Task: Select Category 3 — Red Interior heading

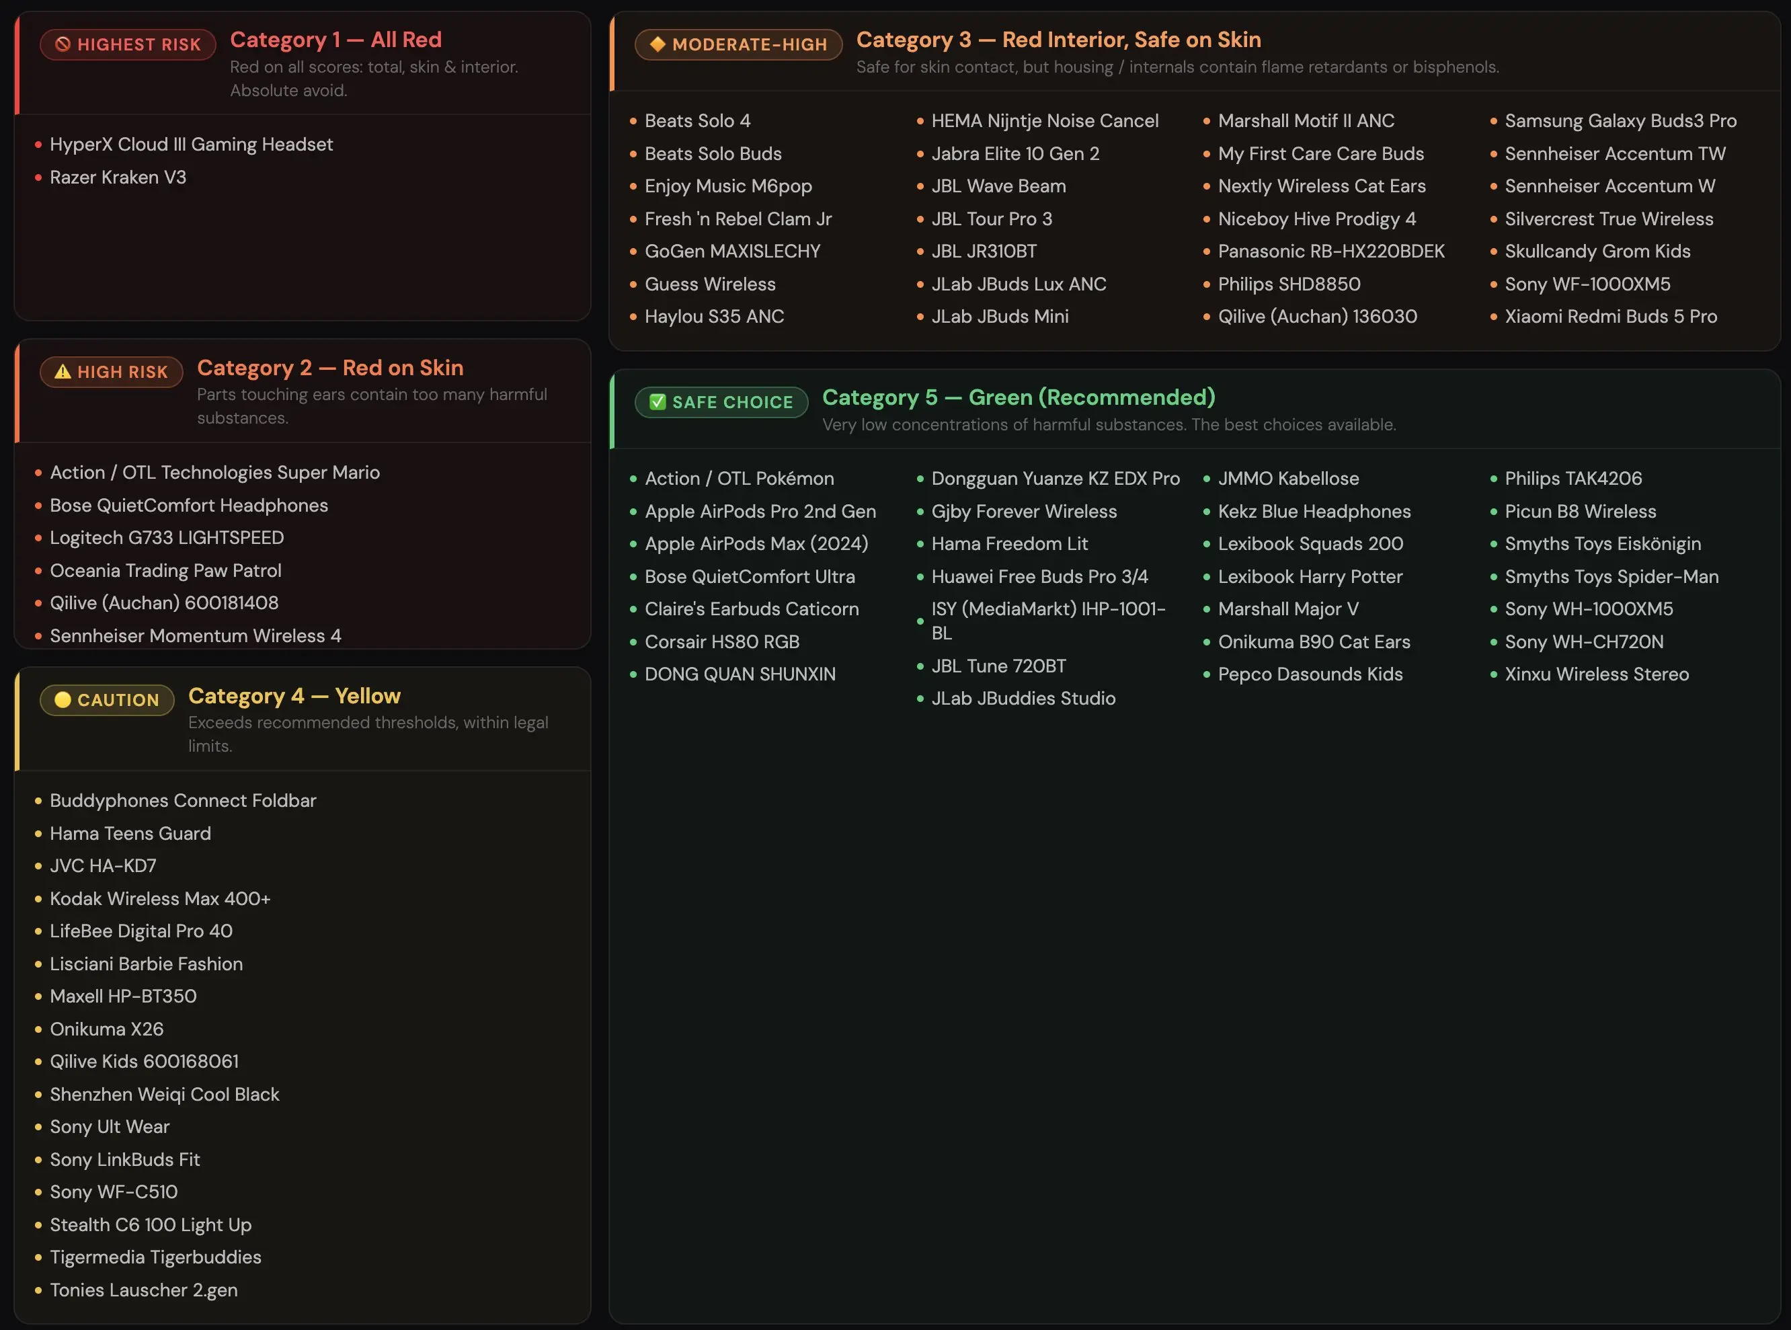Action: (1058, 40)
